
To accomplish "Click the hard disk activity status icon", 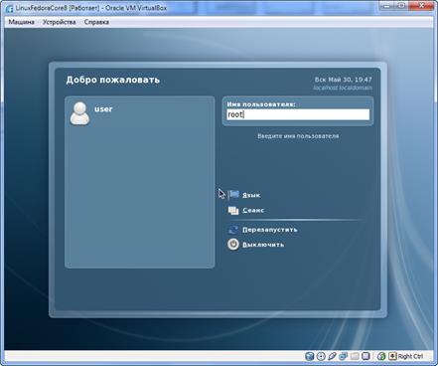I will click(309, 356).
